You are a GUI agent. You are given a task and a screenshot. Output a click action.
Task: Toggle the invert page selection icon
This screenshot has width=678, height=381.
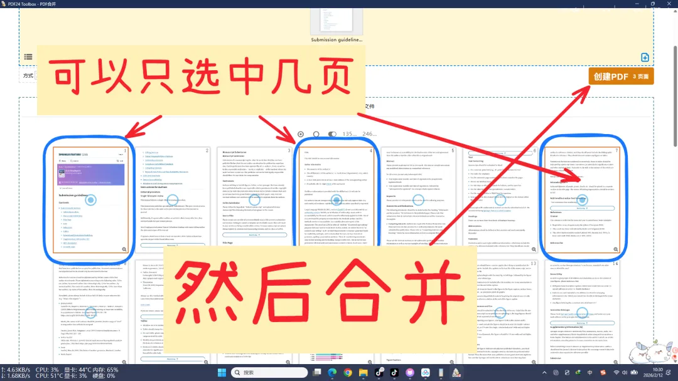331,134
